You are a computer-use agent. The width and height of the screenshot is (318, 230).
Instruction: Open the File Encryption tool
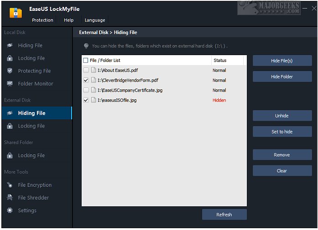tap(36, 185)
